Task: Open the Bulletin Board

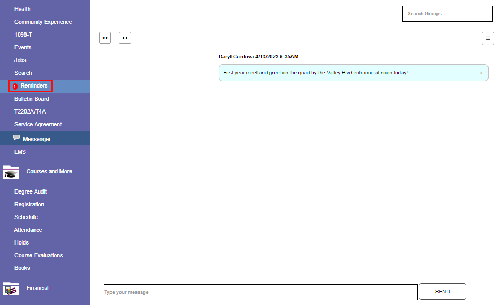Action: 32,99
